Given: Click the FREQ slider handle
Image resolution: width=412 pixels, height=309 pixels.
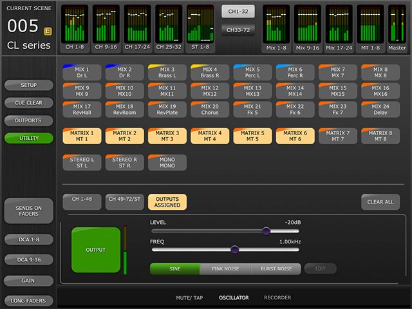Looking at the screenshot, I should (234, 250).
